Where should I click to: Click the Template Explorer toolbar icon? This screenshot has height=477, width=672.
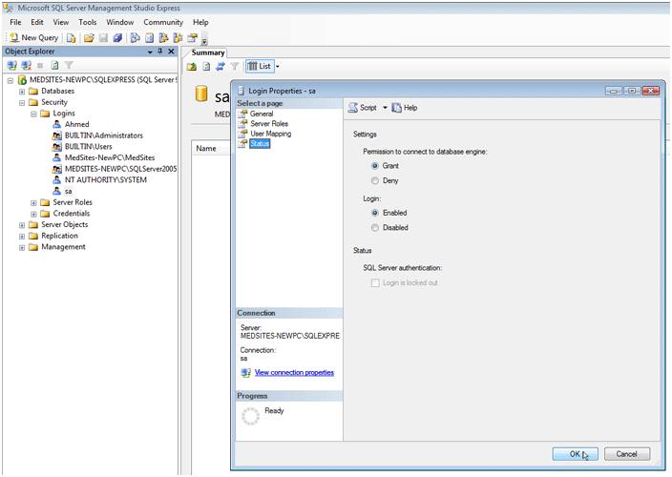(x=178, y=38)
